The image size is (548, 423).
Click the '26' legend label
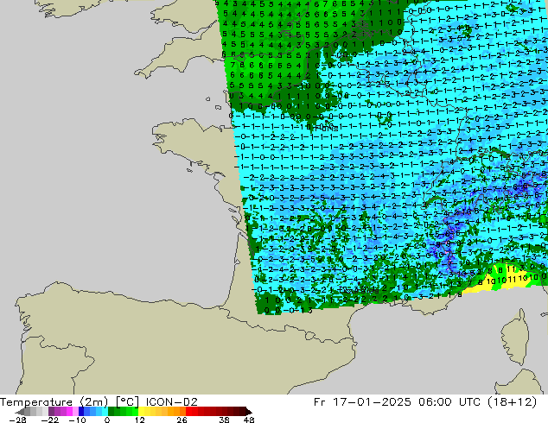pos(182,420)
